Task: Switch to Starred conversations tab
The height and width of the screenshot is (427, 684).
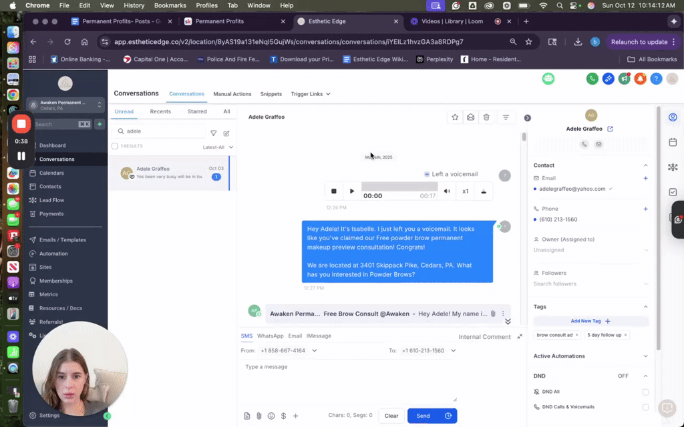Action: [x=197, y=111]
